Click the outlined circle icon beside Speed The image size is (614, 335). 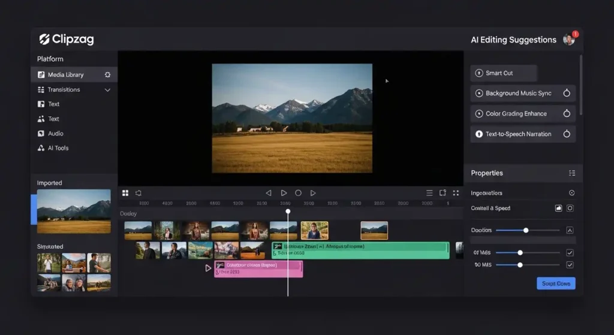click(570, 208)
